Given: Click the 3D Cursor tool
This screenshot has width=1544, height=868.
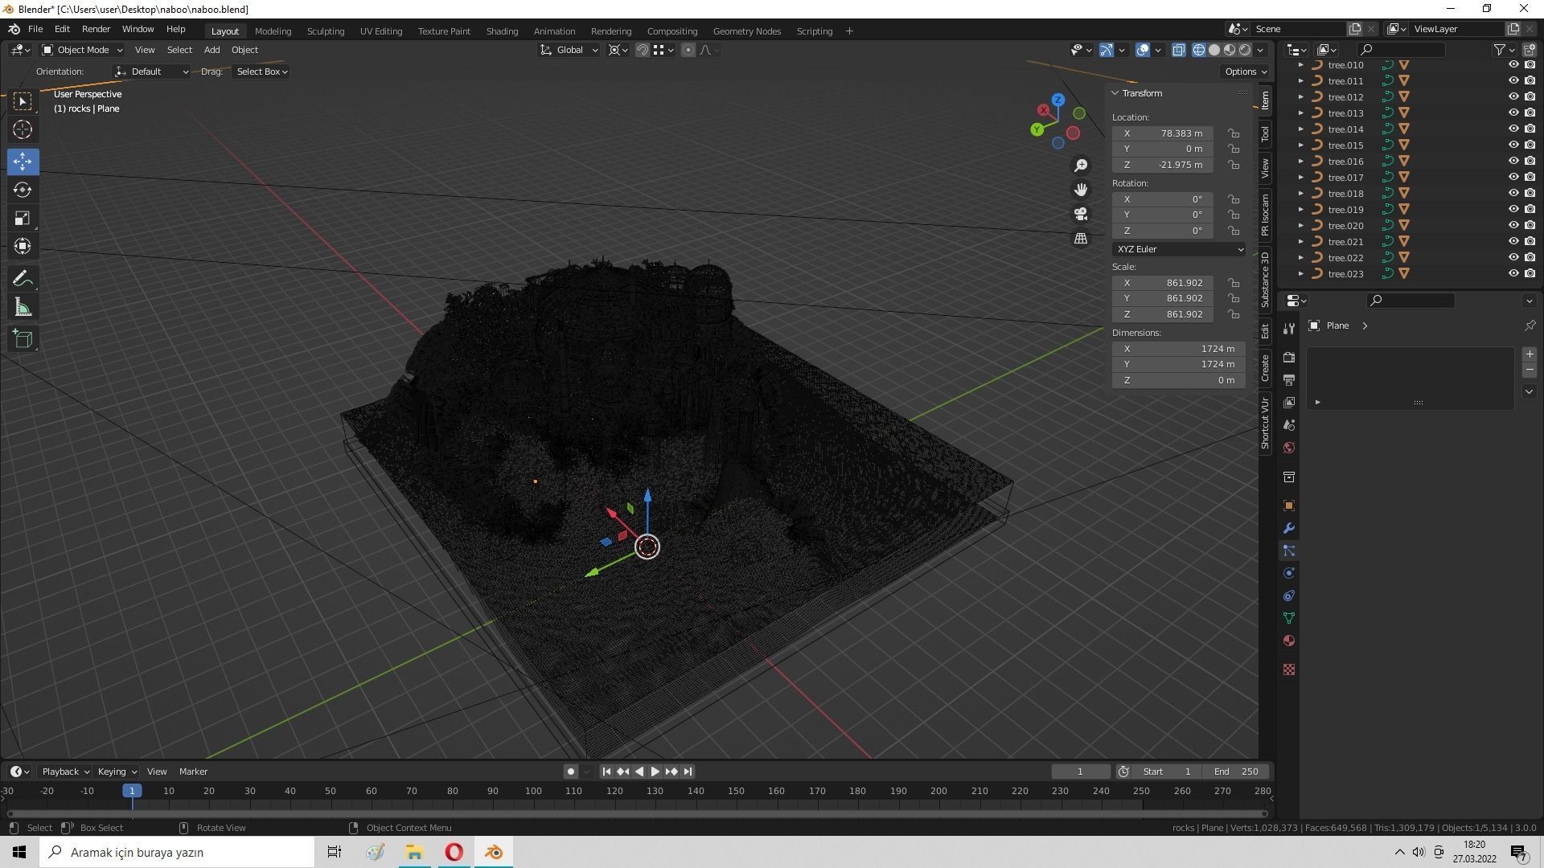Looking at the screenshot, I should 23,129.
